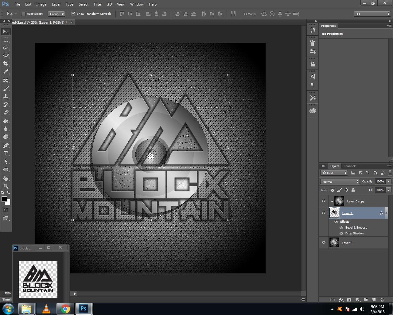Switch to the Channels tab
The image size is (393, 315).
pos(350,166)
